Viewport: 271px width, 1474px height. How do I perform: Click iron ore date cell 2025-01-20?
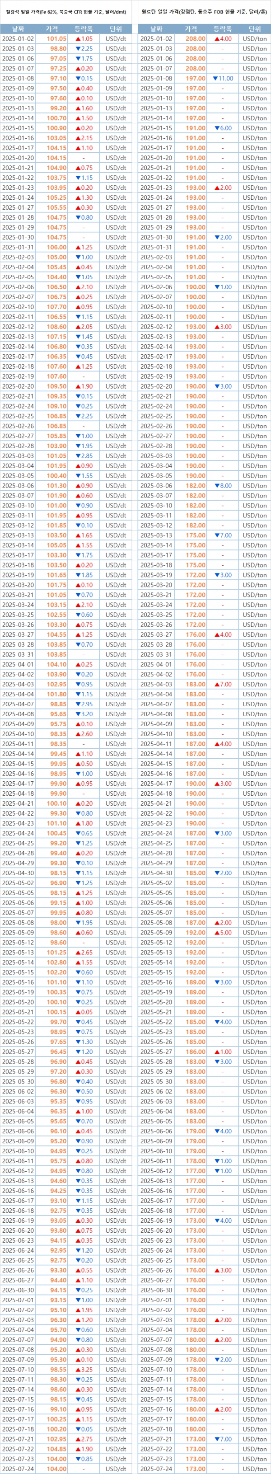coord(18,158)
